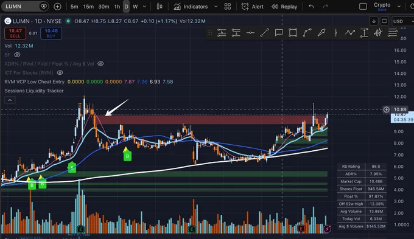The height and width of the screenshot is (239, 414).
Task: Click the down arrow icon beside USD
Action: 374,21
